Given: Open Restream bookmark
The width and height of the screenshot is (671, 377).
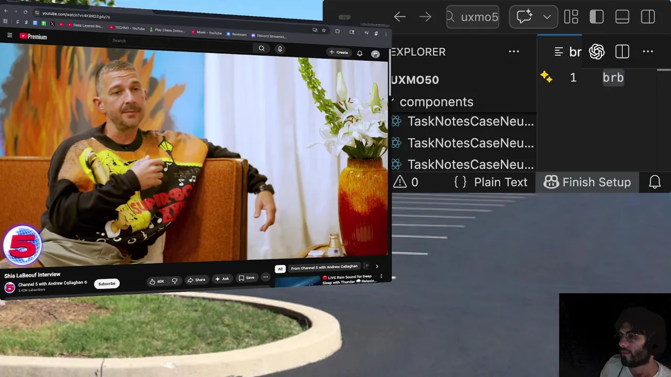Looking at the screenshot, I should click(236, 35).
